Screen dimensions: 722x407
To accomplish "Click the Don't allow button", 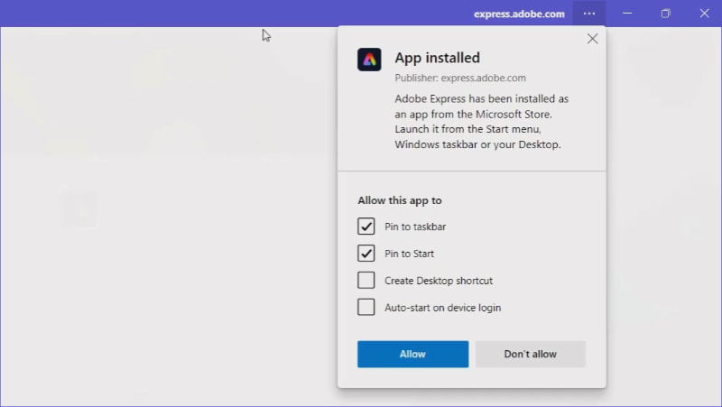I will point(531,354).
